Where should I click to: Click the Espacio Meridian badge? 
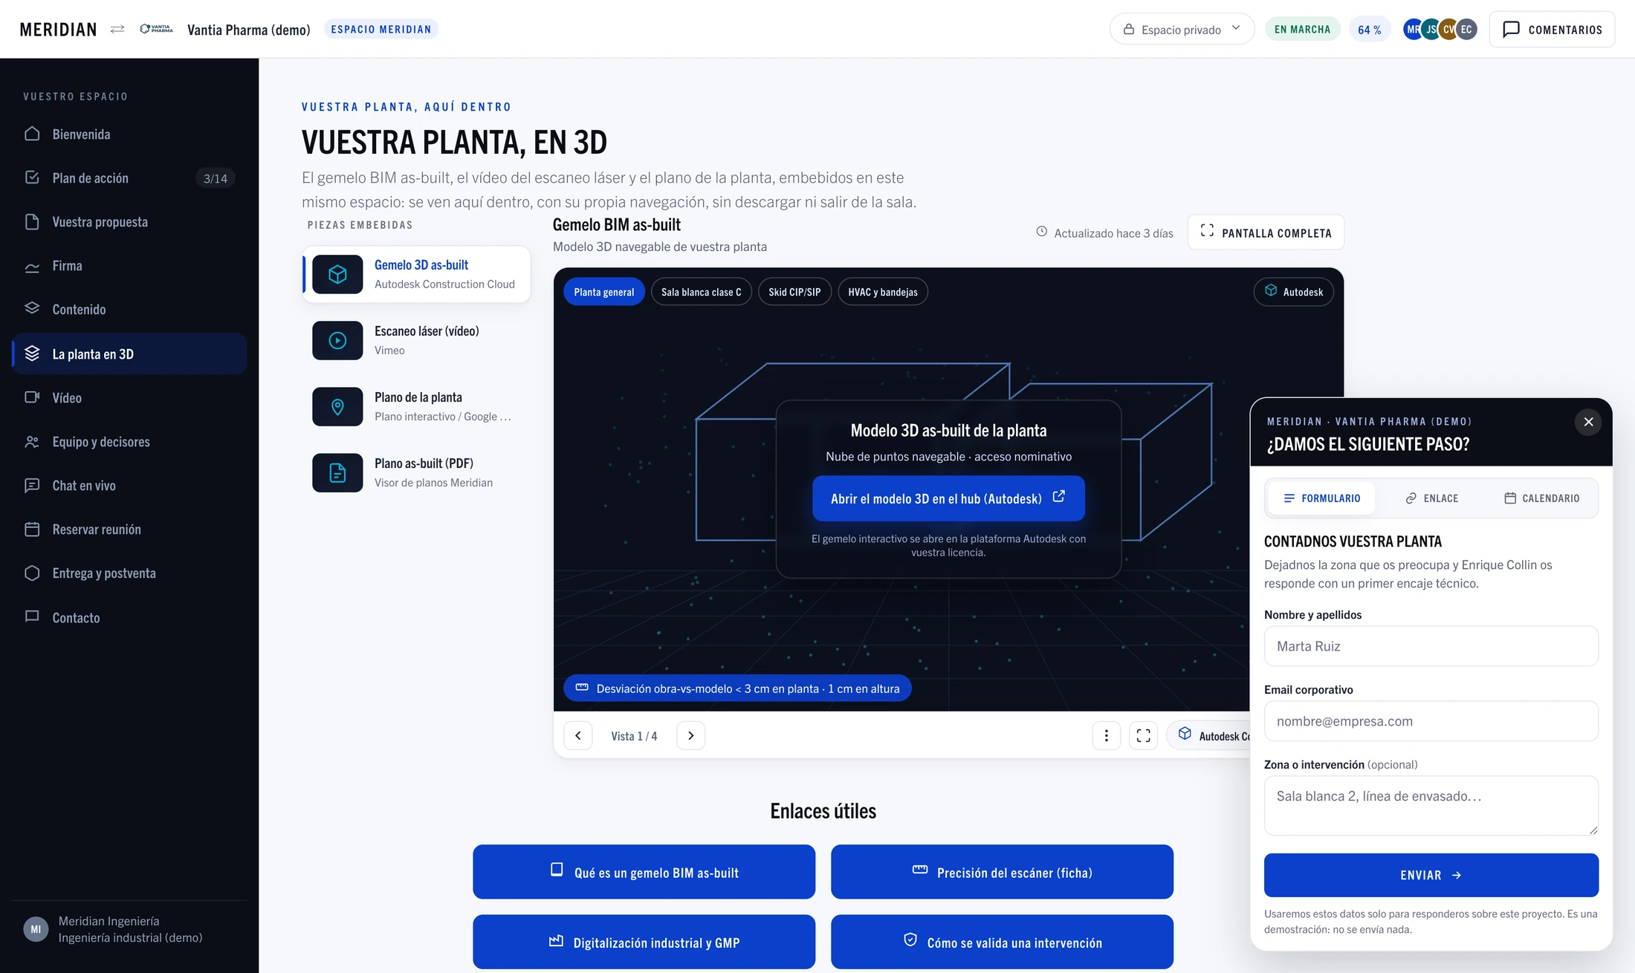tap(381, 29)
